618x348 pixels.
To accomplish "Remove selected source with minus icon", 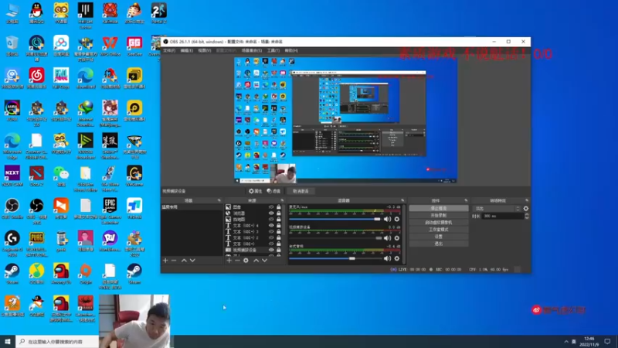I will (x=237, y=261).
